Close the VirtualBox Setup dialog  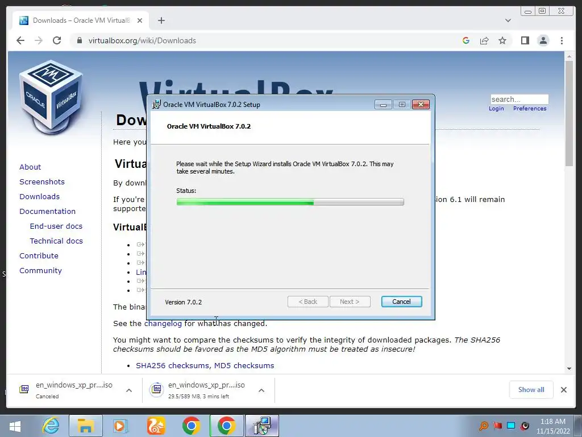(x=421, y=105)
